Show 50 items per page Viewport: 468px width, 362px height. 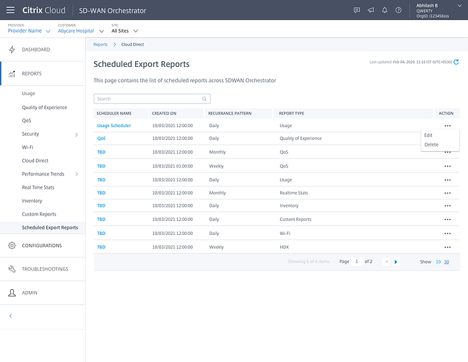pos(447,262)
